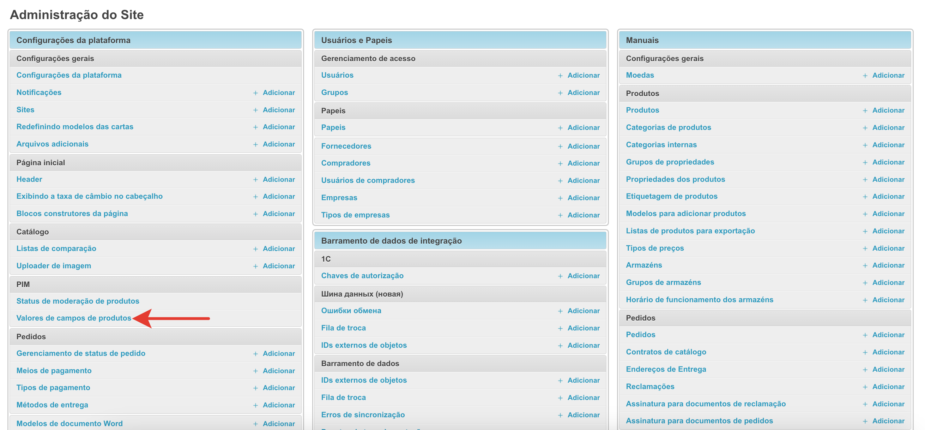
Task: Click plus icon for Contratos de catálogo
Action: [865, 353]
